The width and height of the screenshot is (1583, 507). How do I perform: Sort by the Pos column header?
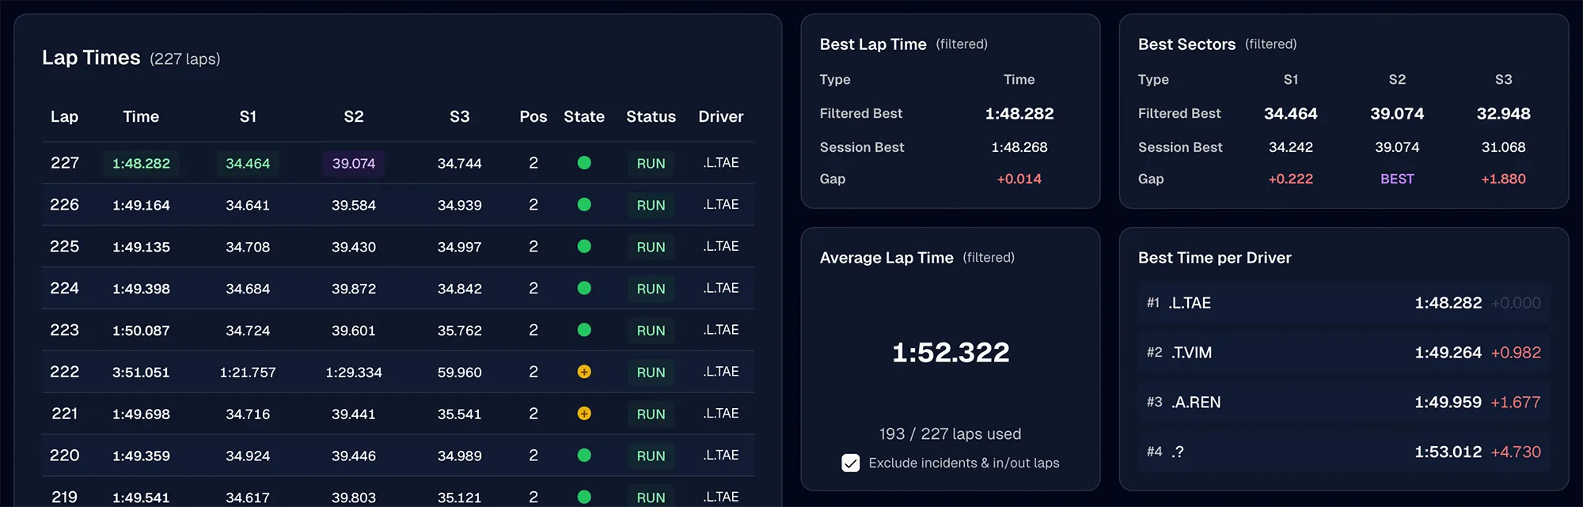[x=533, y=116]
